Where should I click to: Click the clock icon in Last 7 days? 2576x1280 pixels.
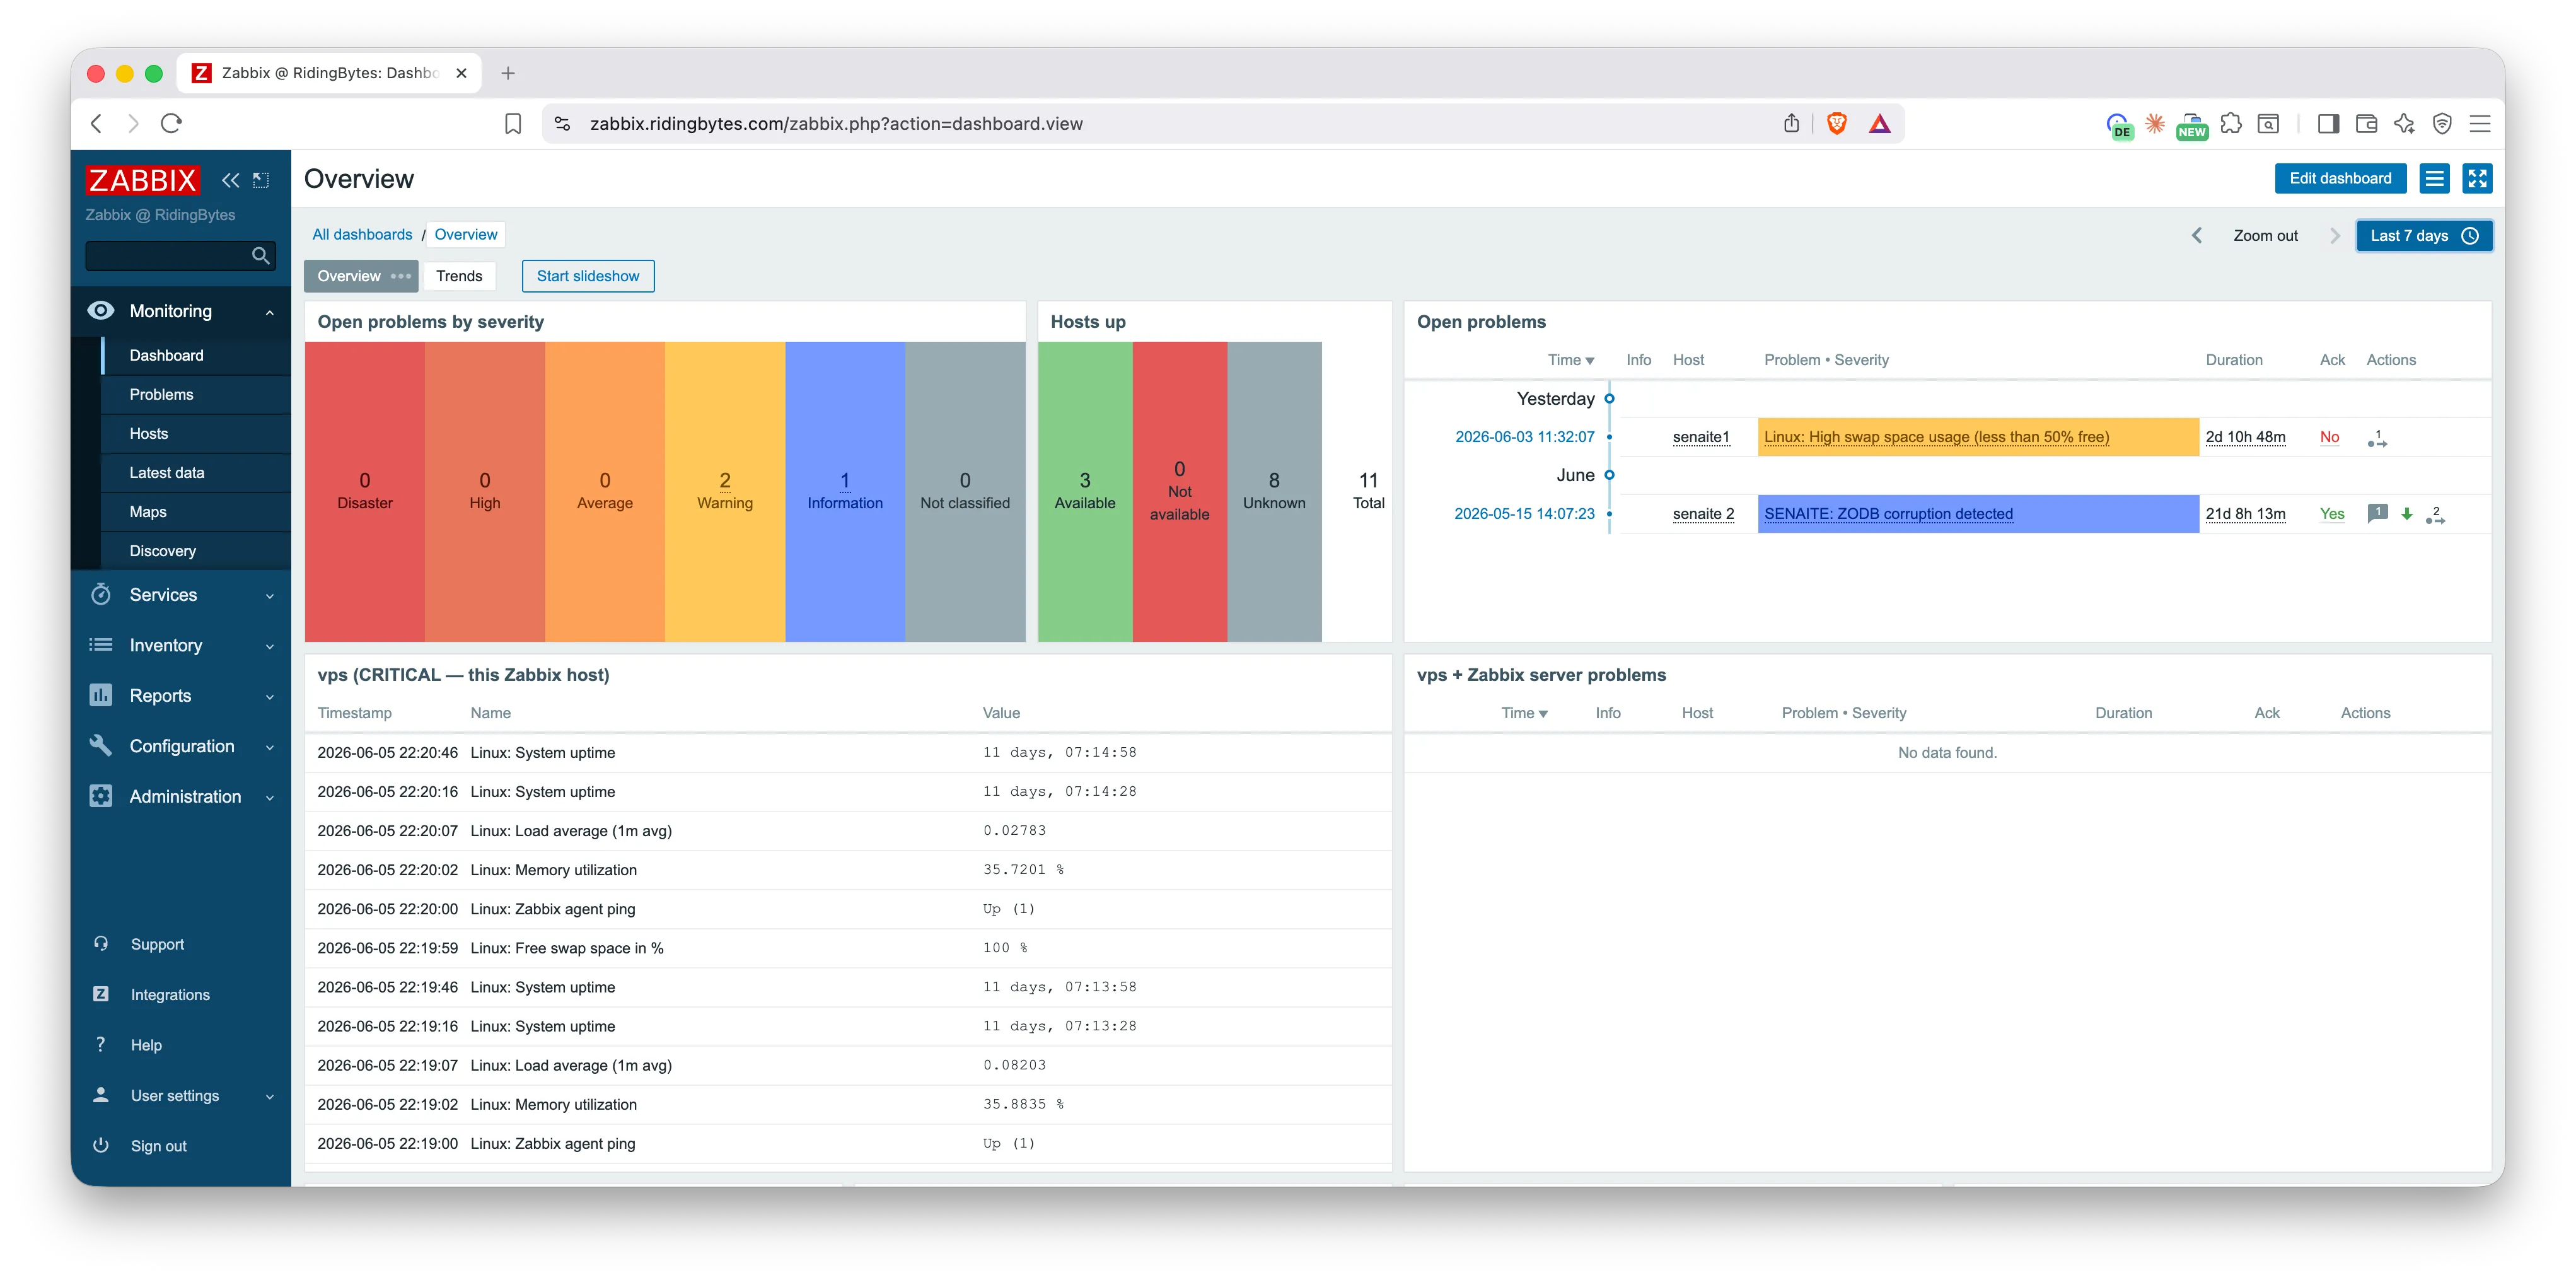[x=2471, y=236]
